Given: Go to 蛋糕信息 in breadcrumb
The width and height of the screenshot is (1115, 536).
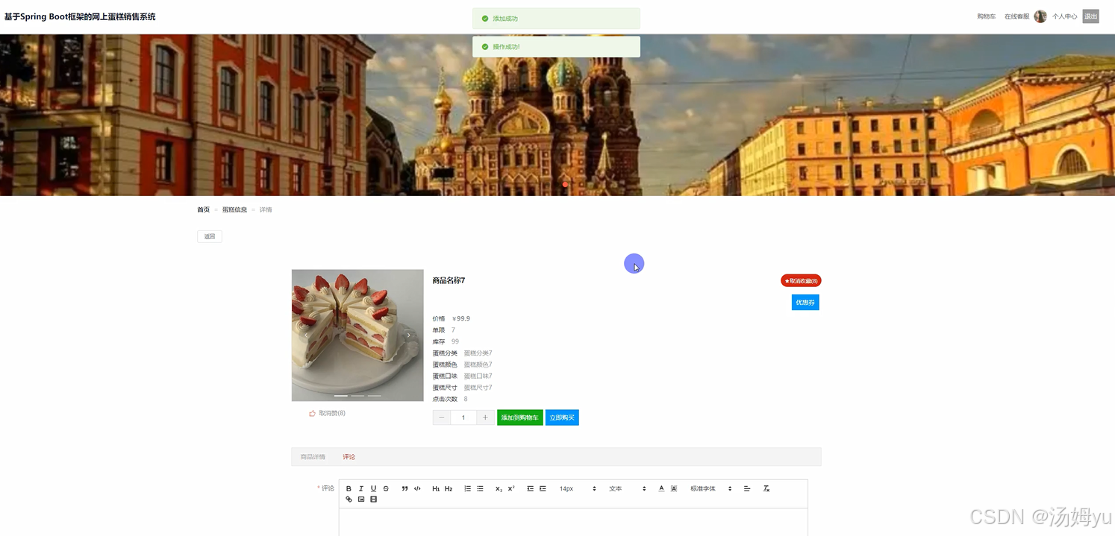Looking at the screenshot, I should [x=234, y=209].
